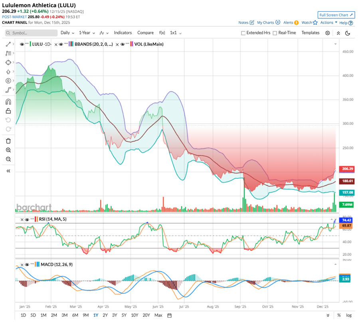Add LULU to Watch list
The height and width of the screenshot is (322, 360).
[309, 22]
